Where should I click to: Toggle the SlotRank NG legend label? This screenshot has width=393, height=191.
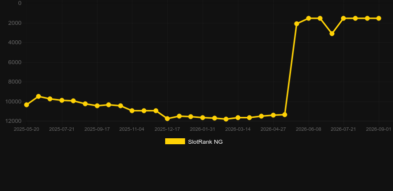(205, 142)
